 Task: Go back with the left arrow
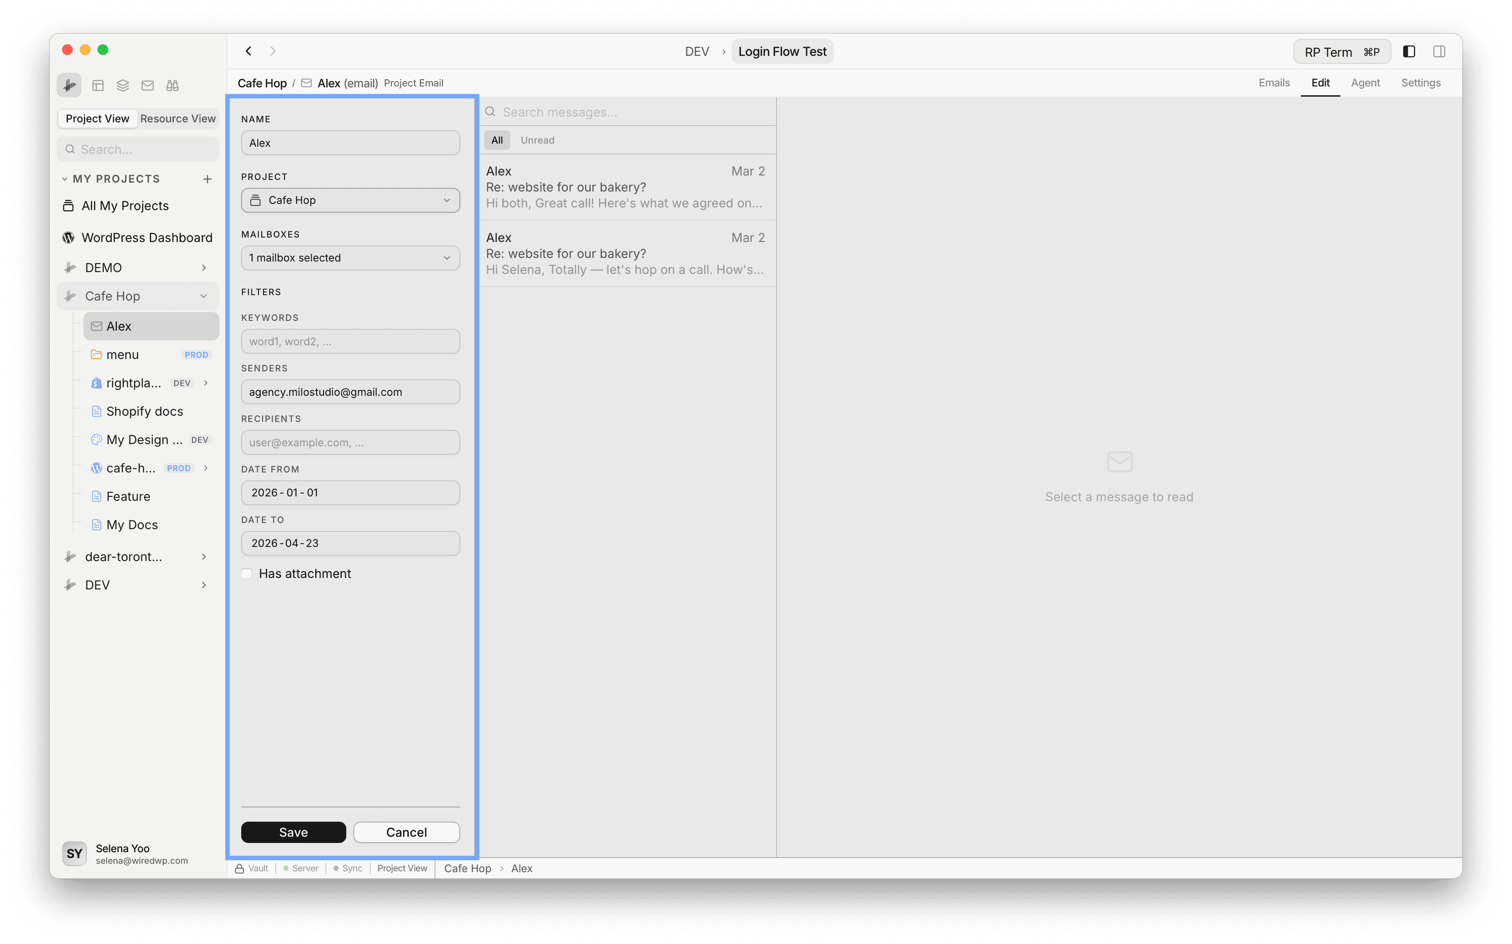pyautogui.click(x=249, y=51)
